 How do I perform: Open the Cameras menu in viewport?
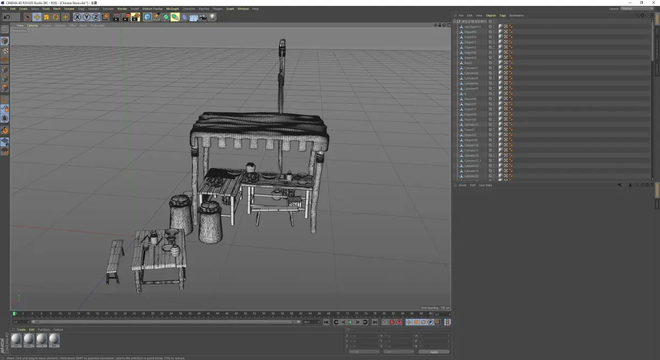pos(32,25)
